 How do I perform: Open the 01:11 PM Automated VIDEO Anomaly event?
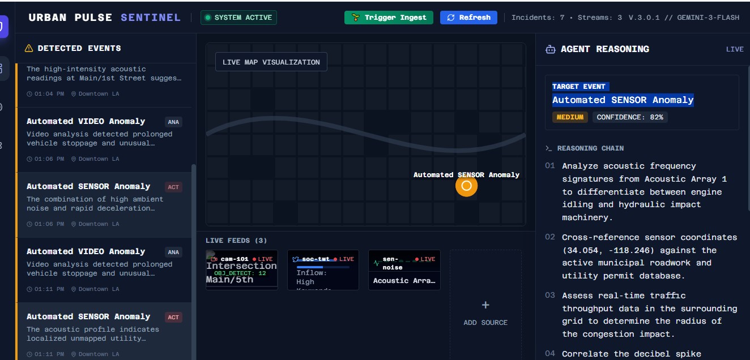104,270
